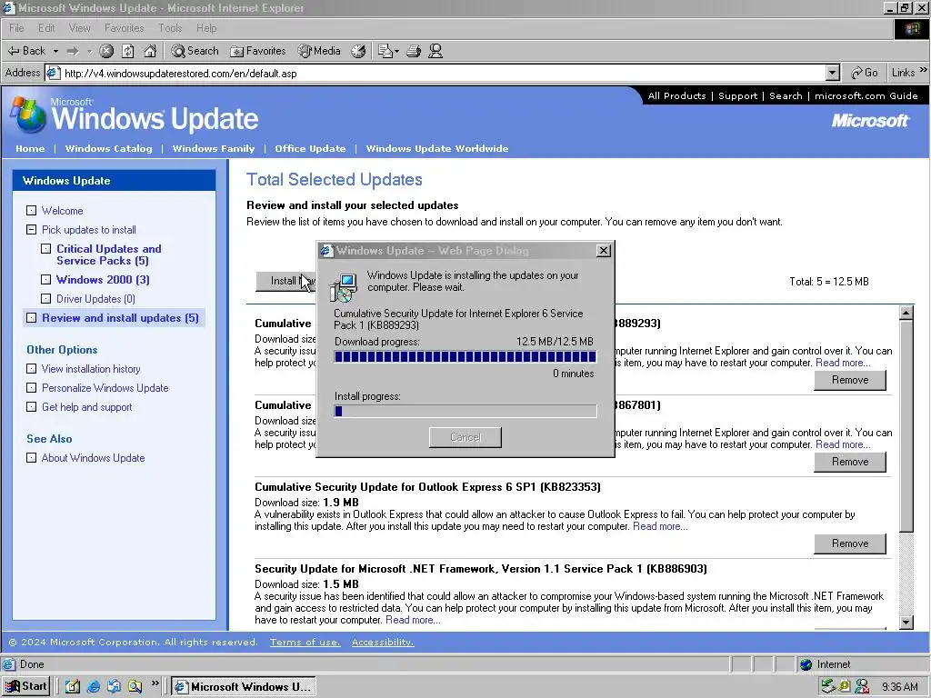Viewport: 931px width, 698px height.
Task: Remove the Outlook Express KB823353 update
Action: point(850,543)
